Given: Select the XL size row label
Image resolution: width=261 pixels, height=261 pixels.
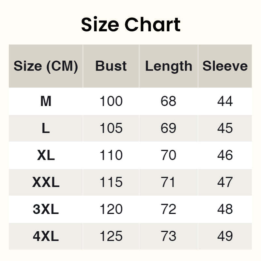Looking at the screenshot, I should coord(46,155).
